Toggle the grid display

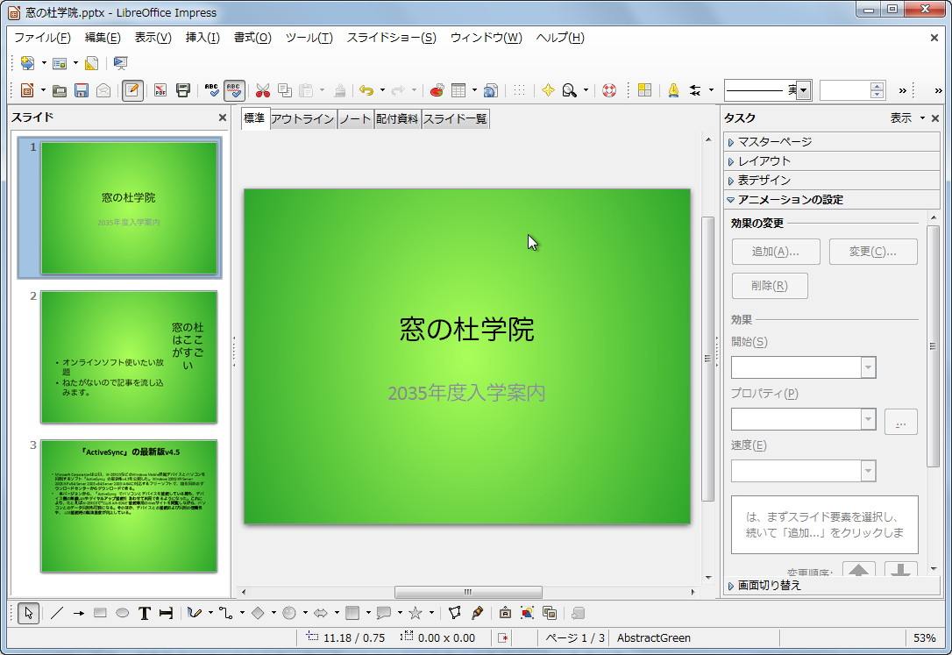(x=518, y=89)
